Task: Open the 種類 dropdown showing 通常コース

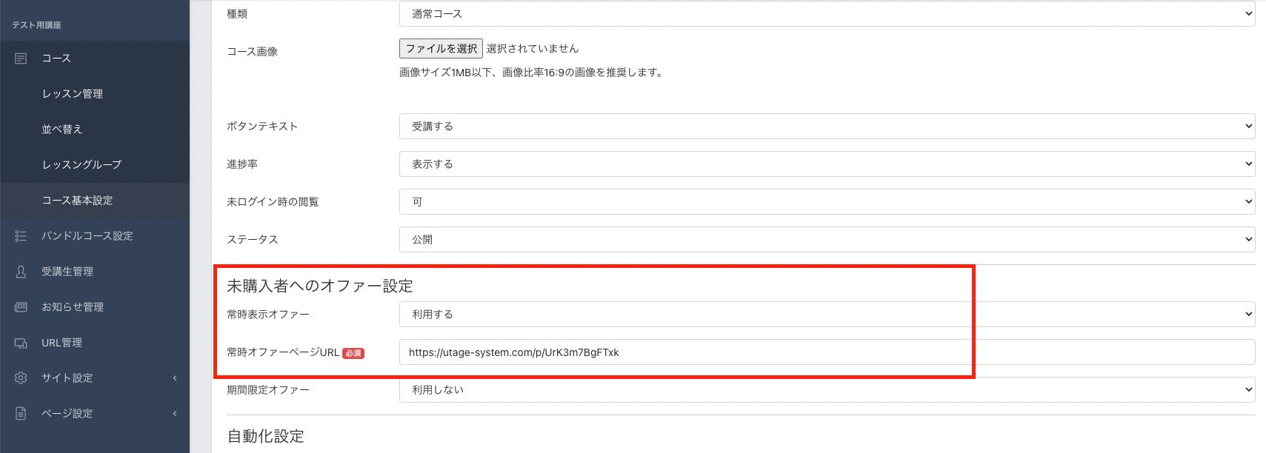Action: 826,14
